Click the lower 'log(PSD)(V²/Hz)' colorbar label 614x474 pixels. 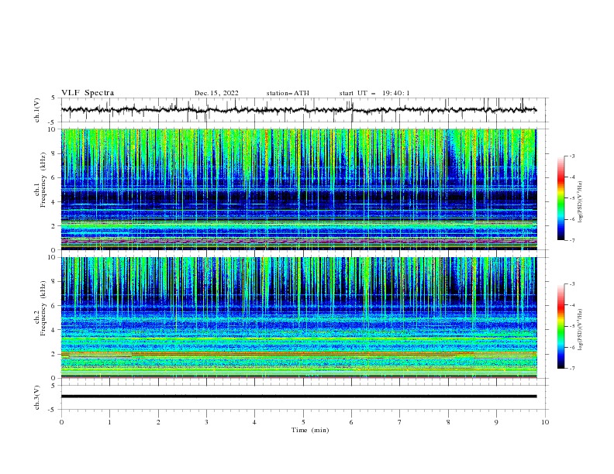[x=580, y=329]
